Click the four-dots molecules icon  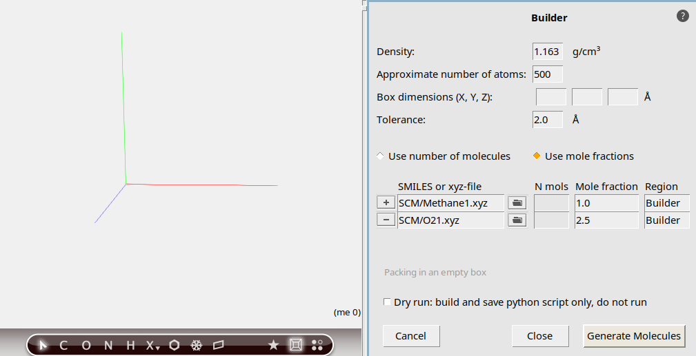point(317,346)
